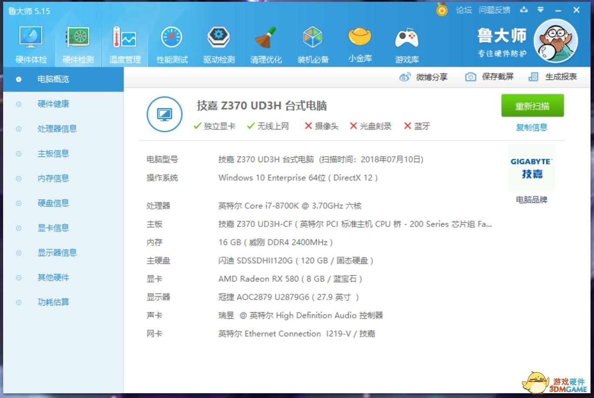Click the 保存截屏 save screenshot button
This screenshot has width=594, height=398.
[489, 77]
